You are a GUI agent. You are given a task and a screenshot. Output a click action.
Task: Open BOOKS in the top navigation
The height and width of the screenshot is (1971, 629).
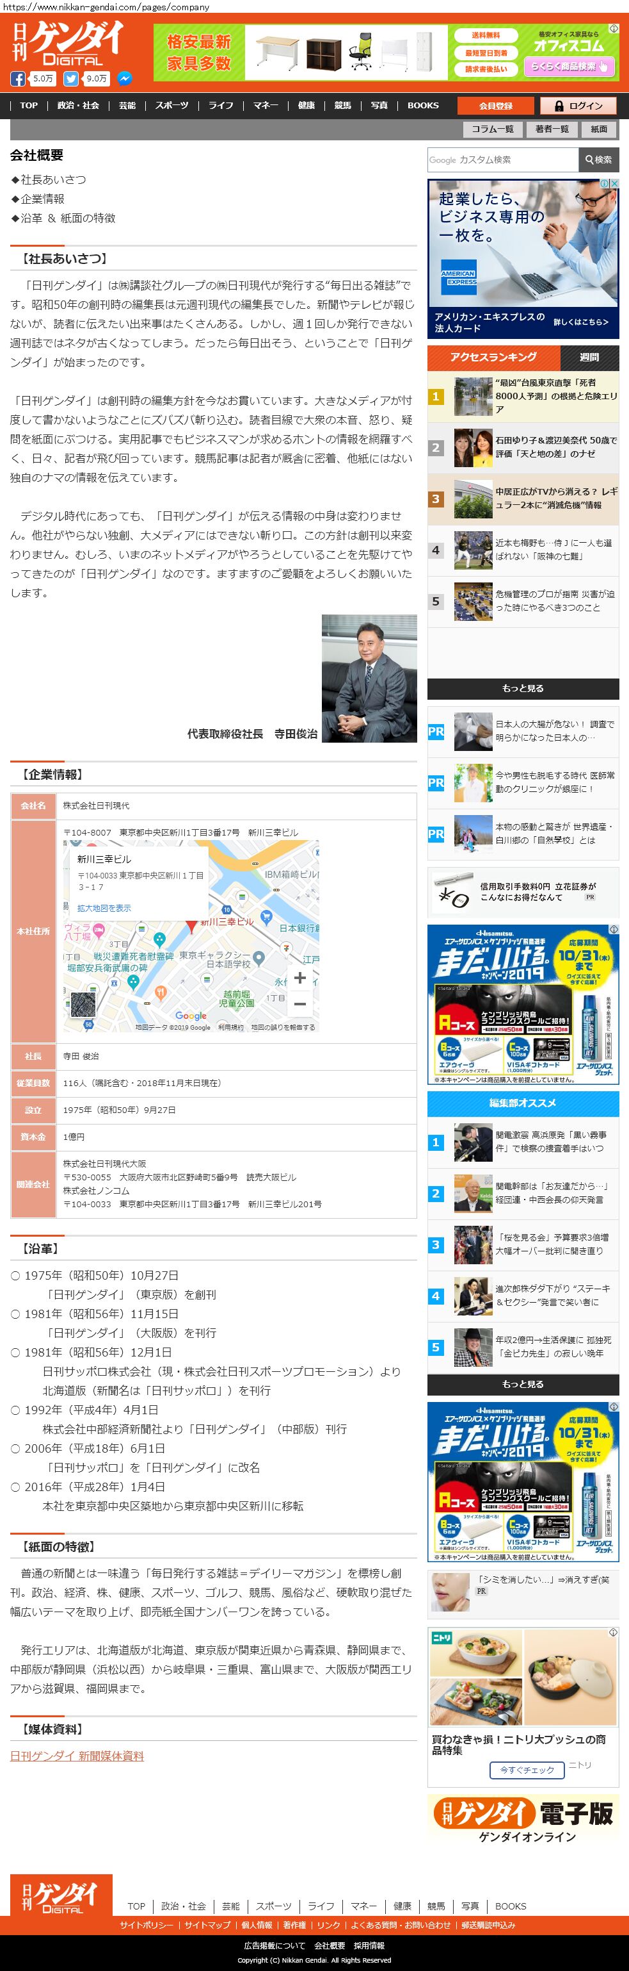423,106
